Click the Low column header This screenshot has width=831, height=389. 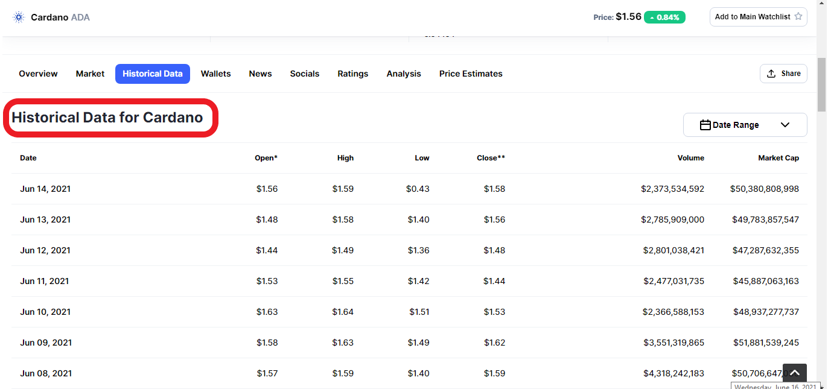pyautogui.click(x=422, y=158)
